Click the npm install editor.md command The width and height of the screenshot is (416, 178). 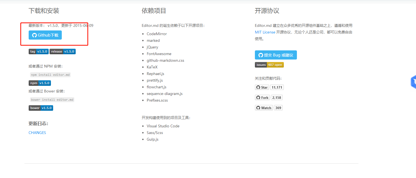click(x=50, y=75)
